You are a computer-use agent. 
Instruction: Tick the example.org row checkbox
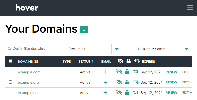pyautogui.click(x=10, y=82)
